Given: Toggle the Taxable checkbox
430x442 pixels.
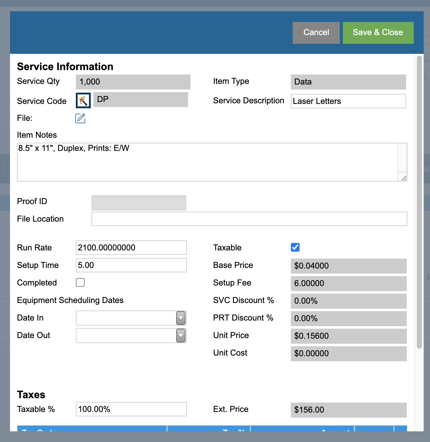Looking at the screenshot, I should 295,247.
